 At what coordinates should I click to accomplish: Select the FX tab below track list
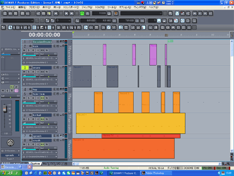pos(52,164)
